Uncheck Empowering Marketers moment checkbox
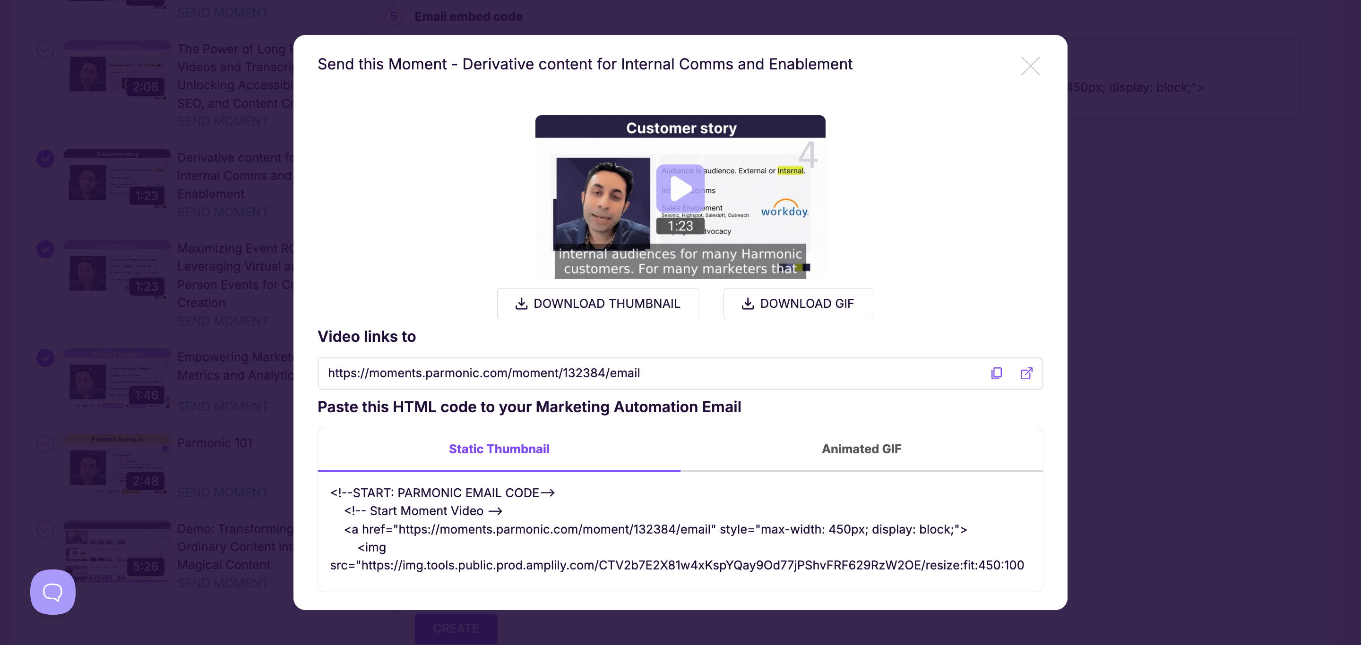Viewport: 1361px width, 645px height. (x=45, y=358)
